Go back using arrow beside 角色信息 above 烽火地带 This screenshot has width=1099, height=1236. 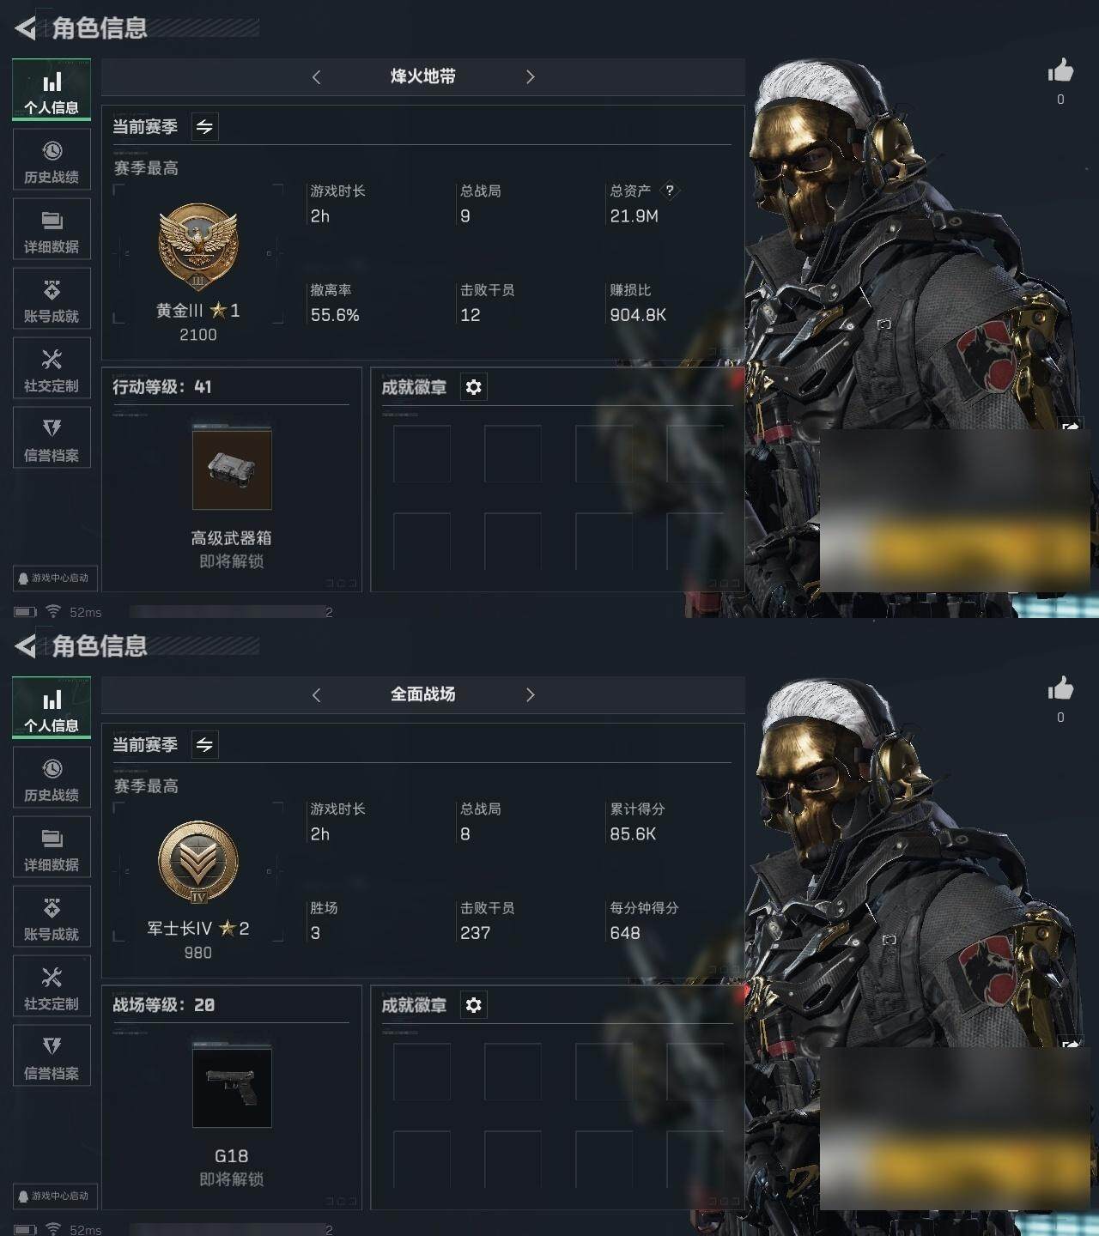click(x=25, y=28)
